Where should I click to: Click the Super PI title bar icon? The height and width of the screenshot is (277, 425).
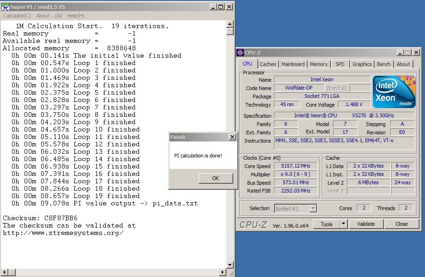click(x=5, y=7)
